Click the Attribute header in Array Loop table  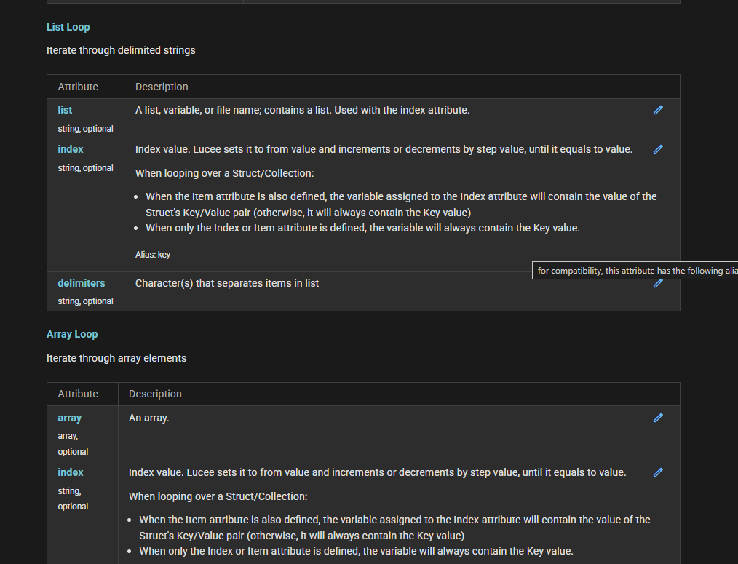tap(78, 394)
